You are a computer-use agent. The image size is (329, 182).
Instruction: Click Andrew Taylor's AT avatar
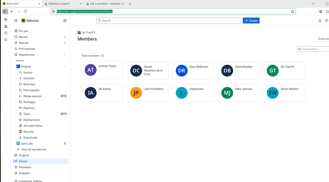pos(91,70)
